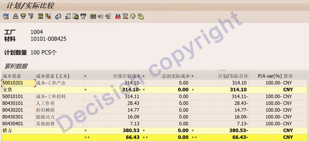Select the 成本要素 column header

tap(18, 76)
